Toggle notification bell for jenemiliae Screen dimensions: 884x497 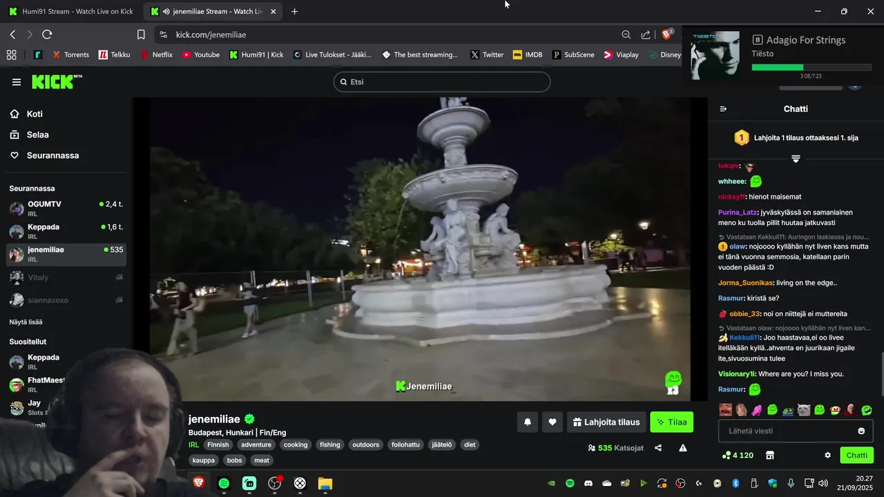[x=527, y=422]
